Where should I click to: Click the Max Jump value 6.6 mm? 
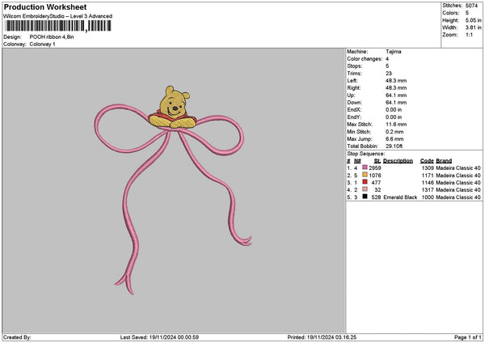click(x=394, y=139)
